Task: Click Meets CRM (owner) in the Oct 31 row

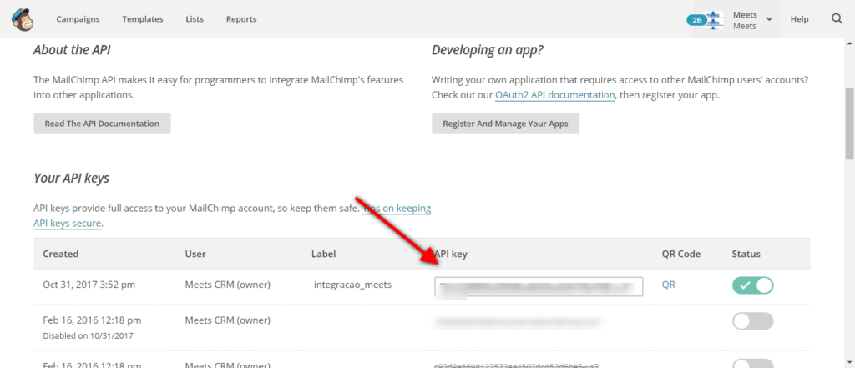Action: tap(227, 285)
